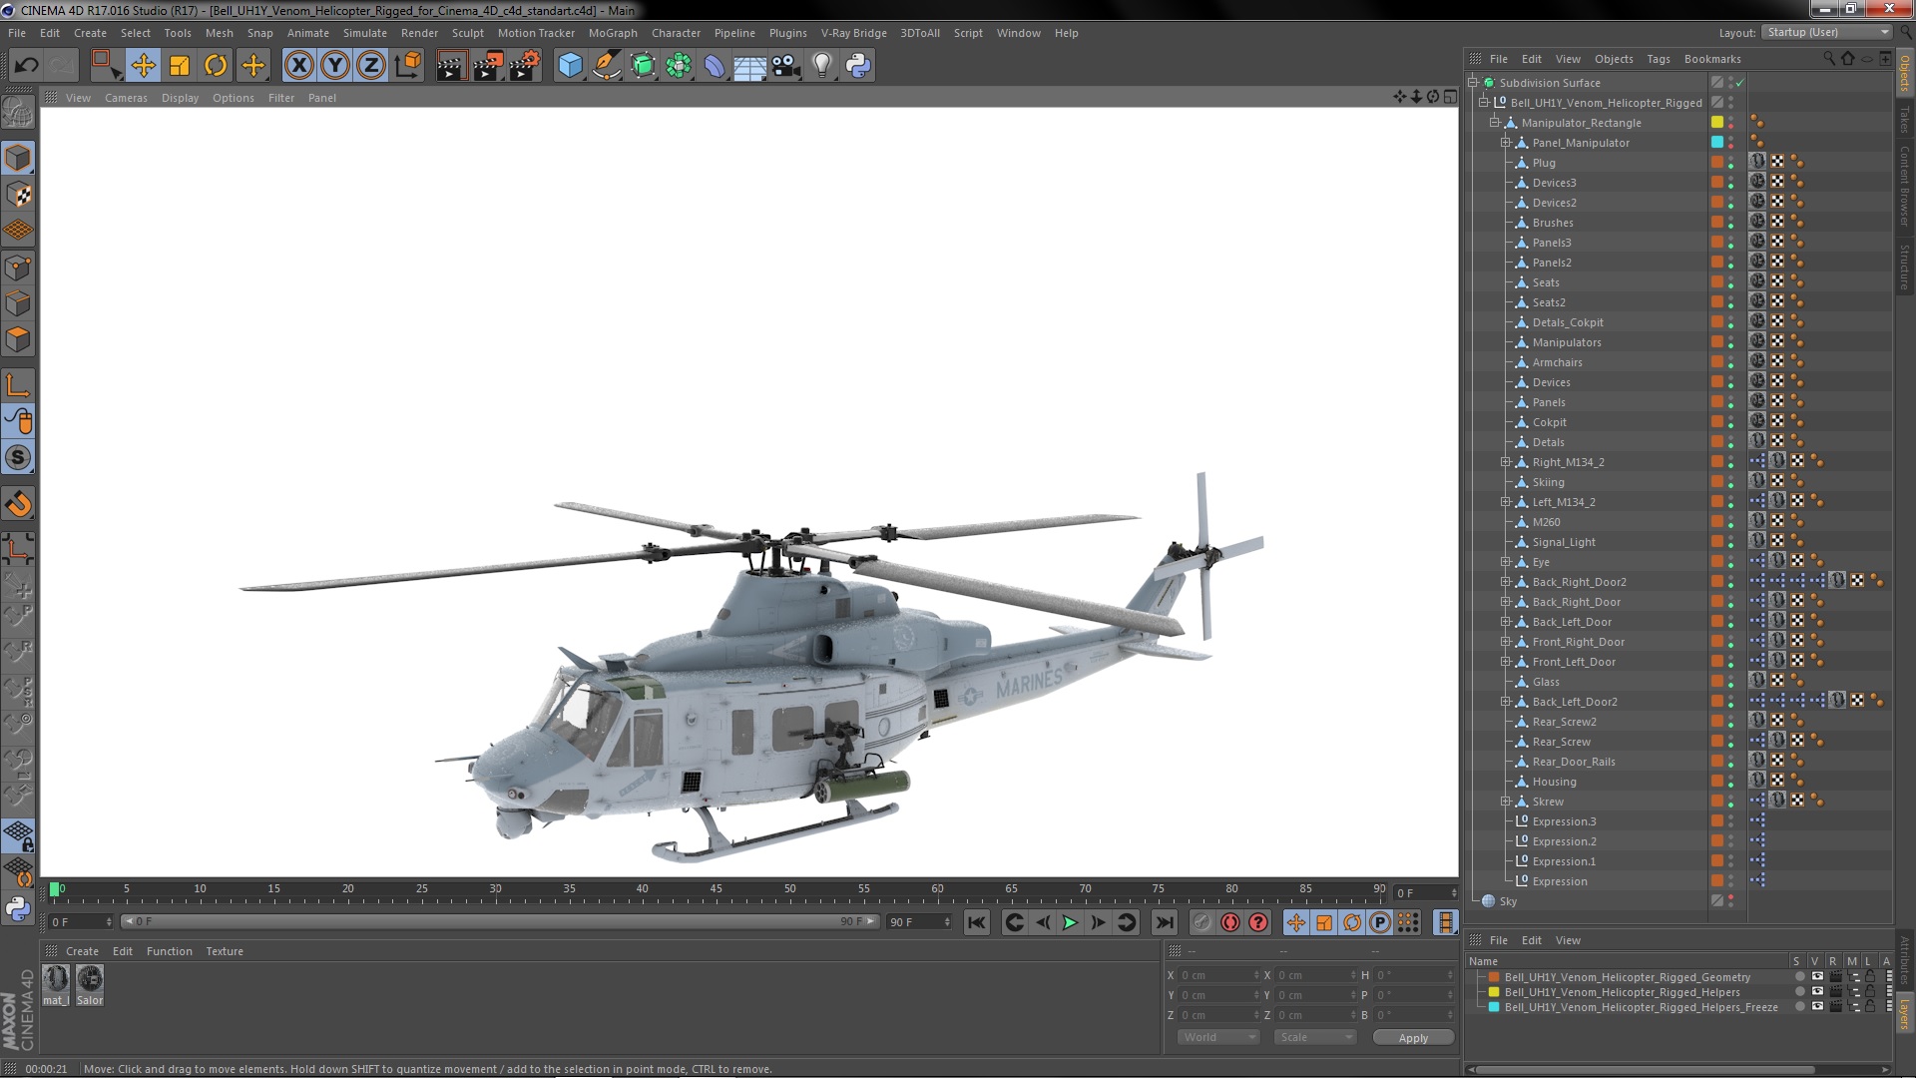Toggle the Y axis lock

[x=335, y=66]
